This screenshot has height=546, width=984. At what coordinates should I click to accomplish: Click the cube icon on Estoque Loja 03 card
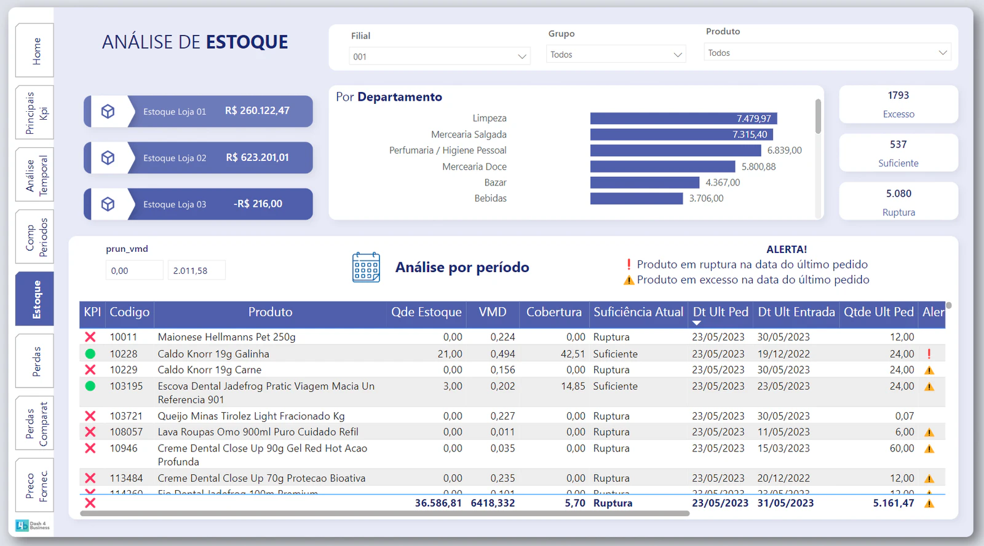[108, 204]
